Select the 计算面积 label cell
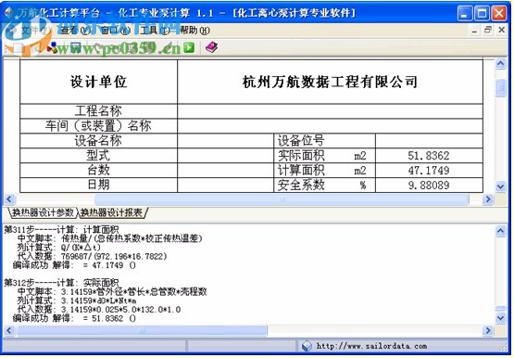The image size is (514, 358). tap(324, 171)
